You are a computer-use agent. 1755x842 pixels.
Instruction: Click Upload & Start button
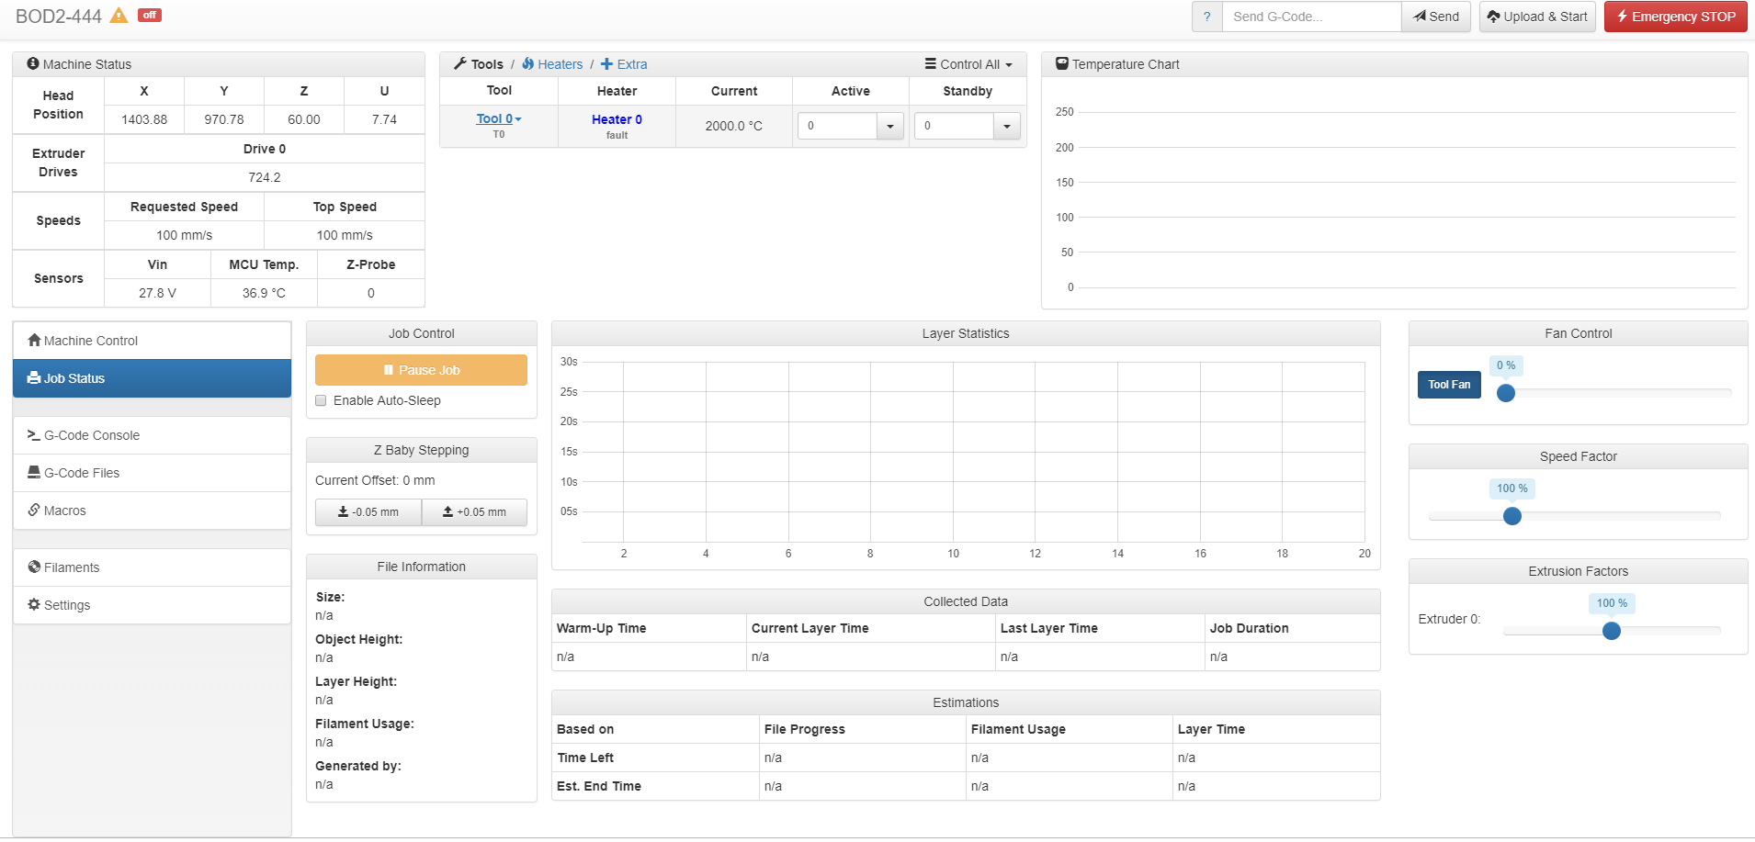pyautogui.click(x=1537, y=17)
